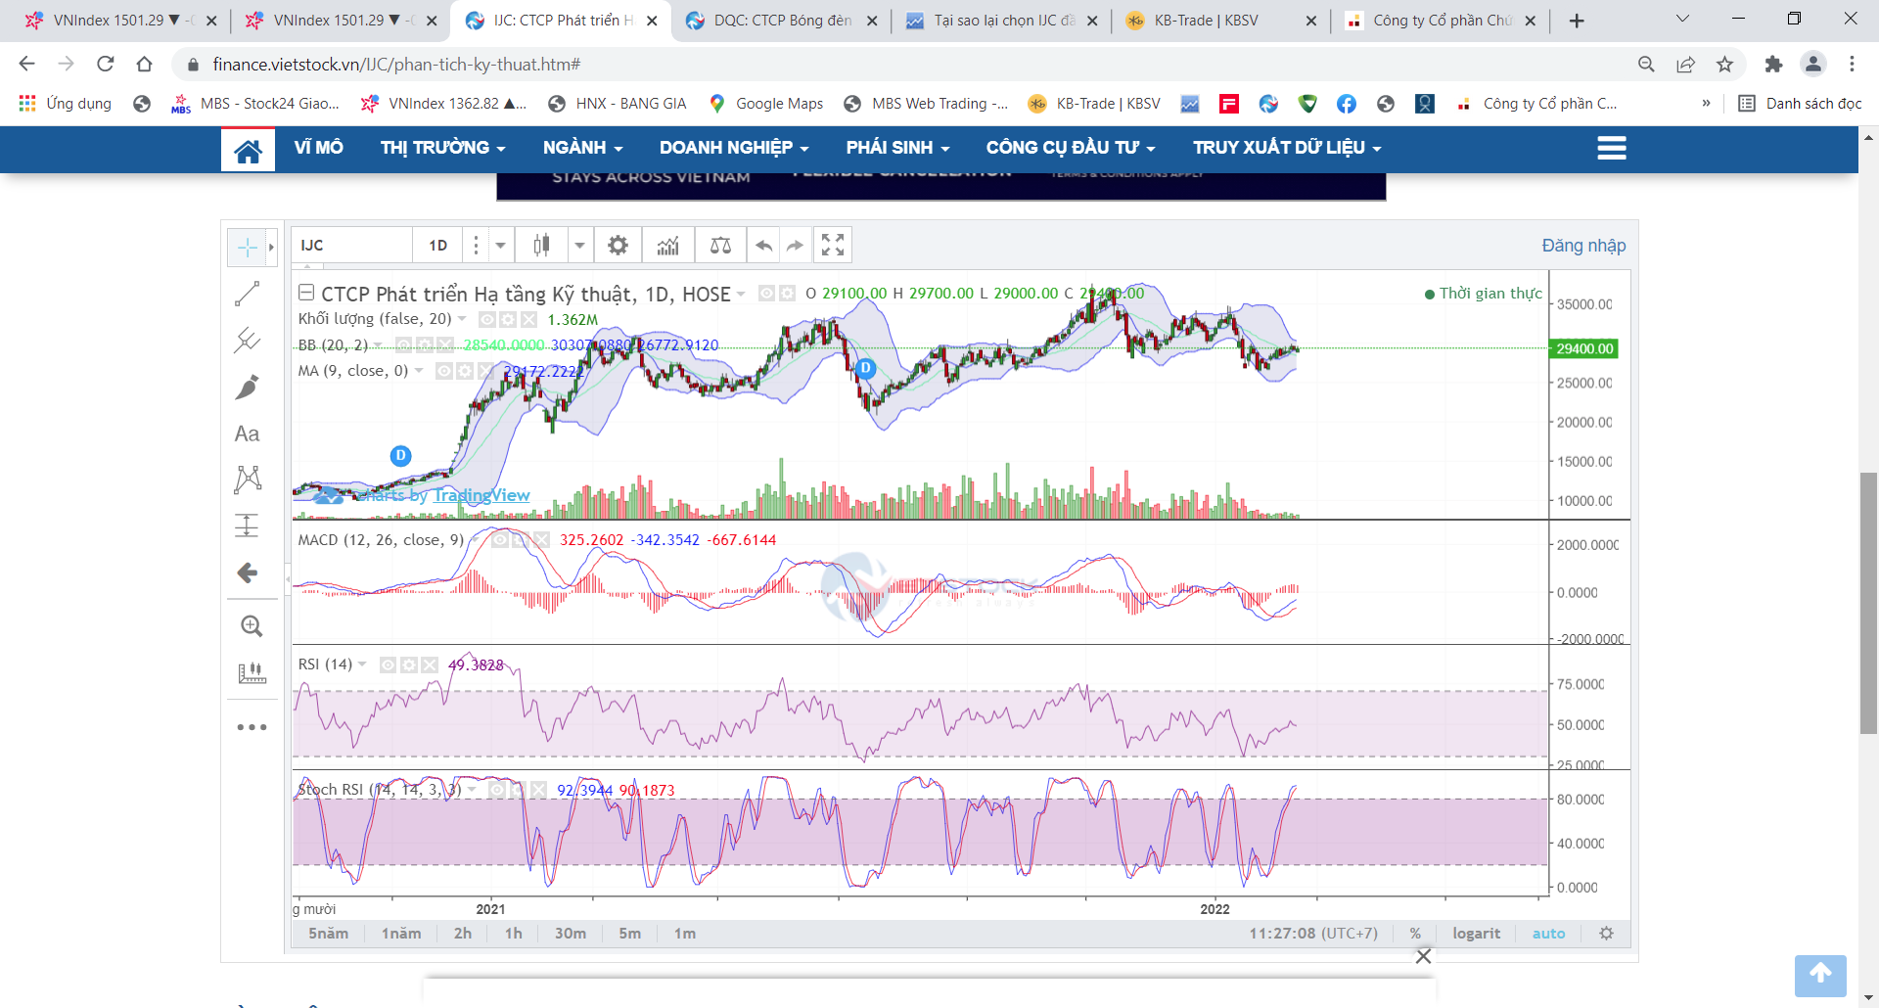Hide the MA (9, close, 0) indicator eye
The image size is (1879, 1008).
pos(444,371)
